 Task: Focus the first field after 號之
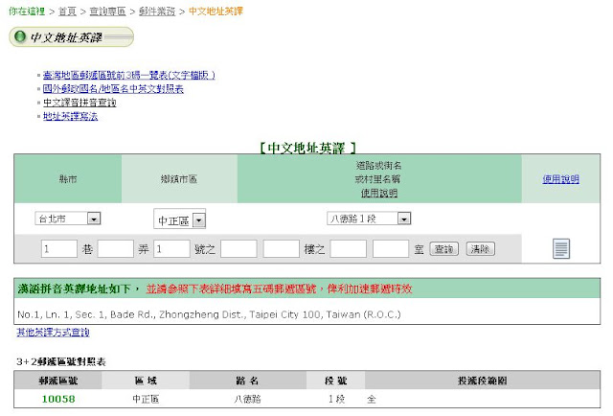[x=238, y=249]
